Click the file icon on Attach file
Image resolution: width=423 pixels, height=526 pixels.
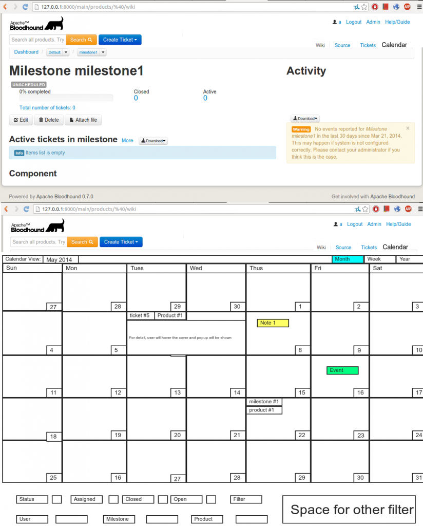point(72,120)
